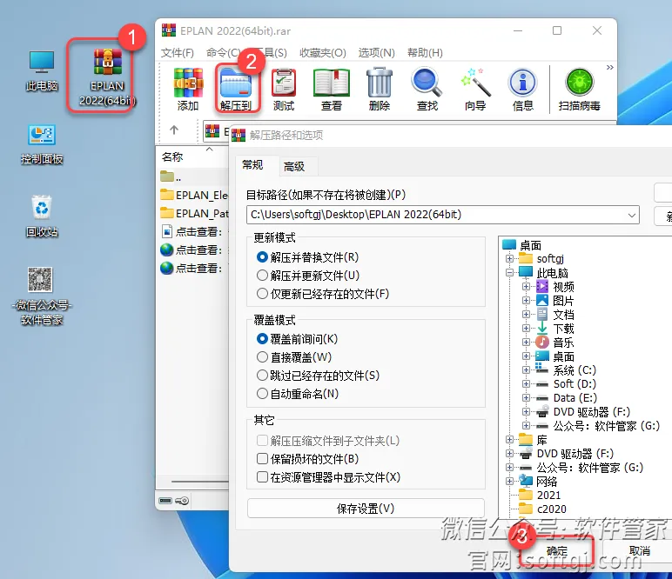Click the 解压到 (Extract To) toolbar icon

coord(236,90)
